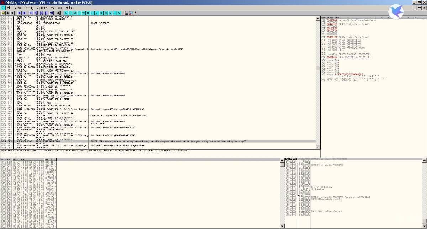Image resolution: width=427 pixels, height=229 pixels.
Task: Click the Step over toolbar icon
Action: 36,13
